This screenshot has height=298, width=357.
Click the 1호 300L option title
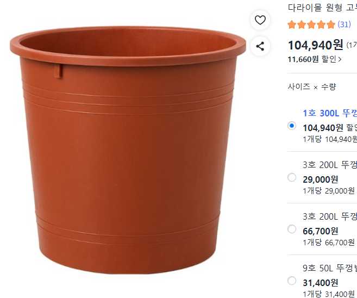click(330, 113)
